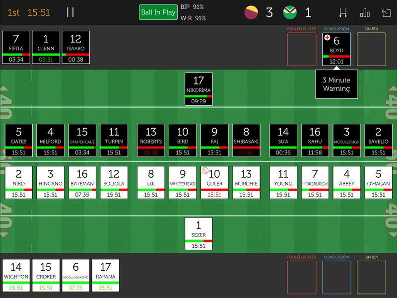Select bench player 15 Croker

(x=46, y=276)
